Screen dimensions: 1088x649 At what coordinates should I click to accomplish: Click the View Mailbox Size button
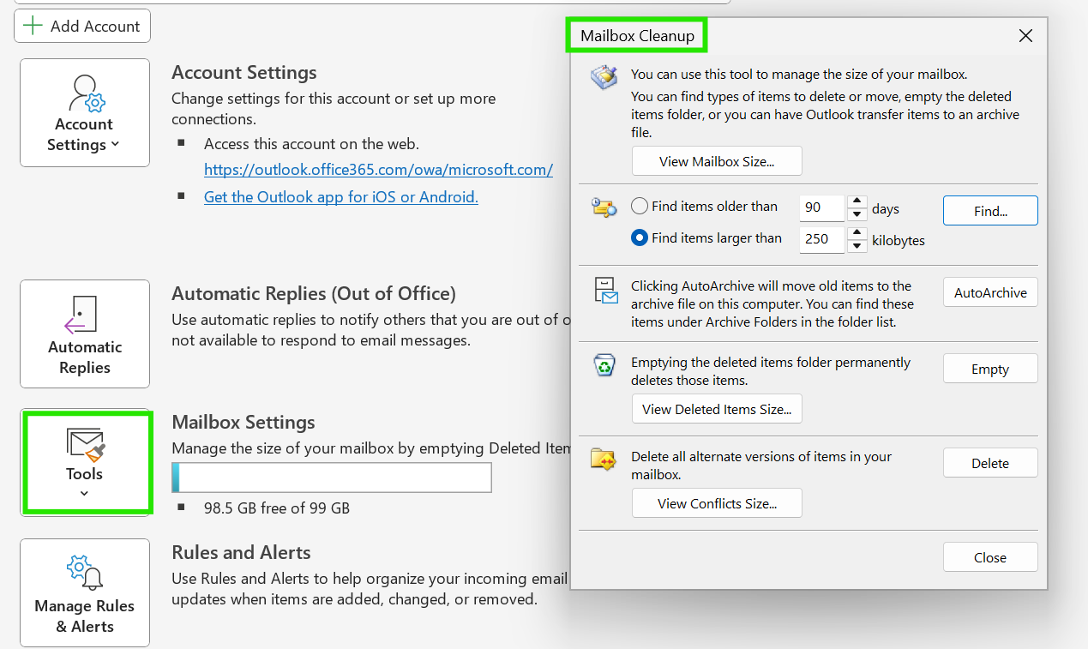tap(717, 161)
